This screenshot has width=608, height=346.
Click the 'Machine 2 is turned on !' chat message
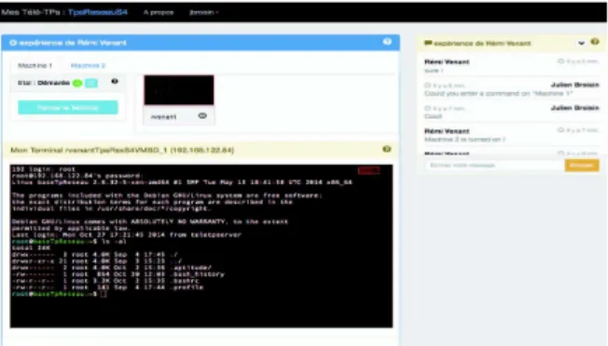point(465,140)
